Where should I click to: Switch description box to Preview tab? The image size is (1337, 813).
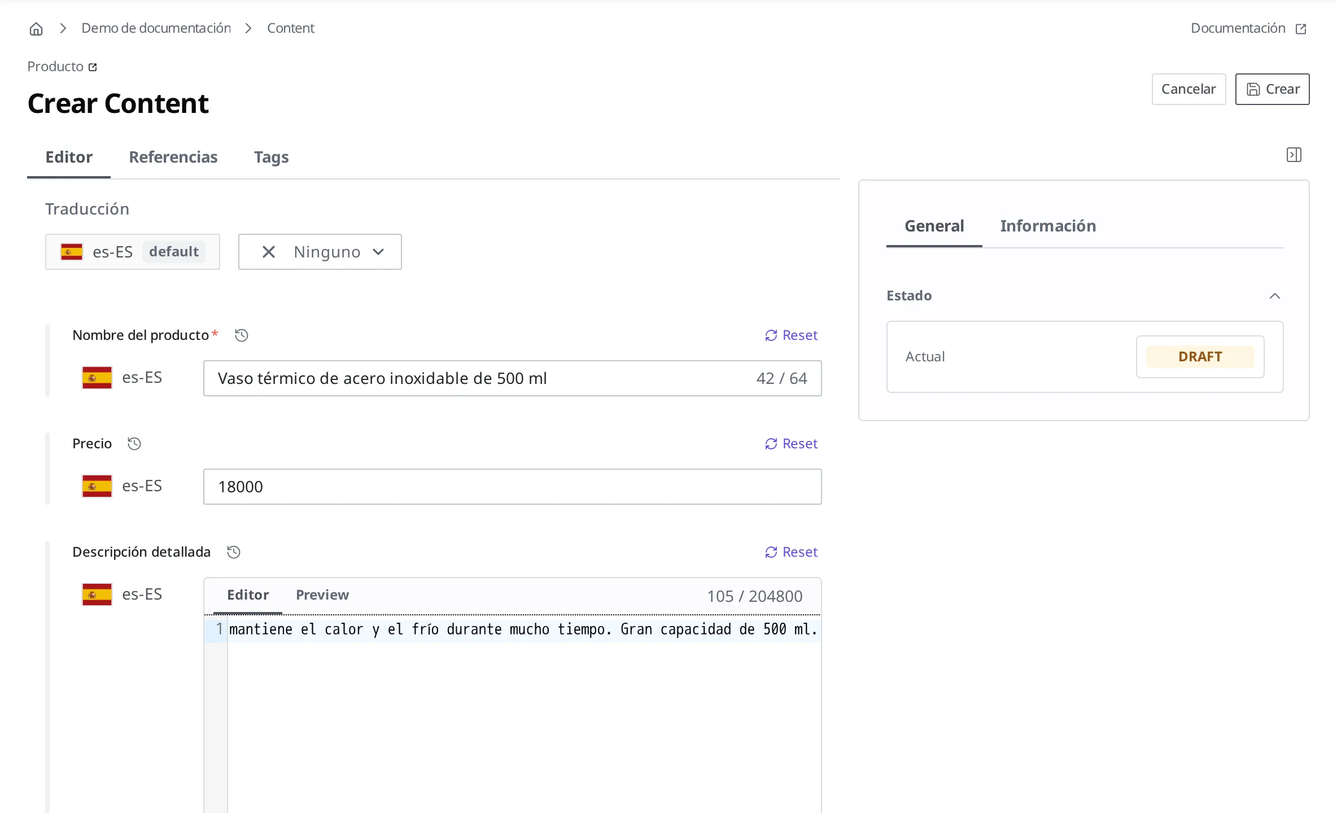[322, 595]
